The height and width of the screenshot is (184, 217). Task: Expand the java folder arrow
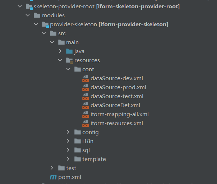[x=60, y=51]
